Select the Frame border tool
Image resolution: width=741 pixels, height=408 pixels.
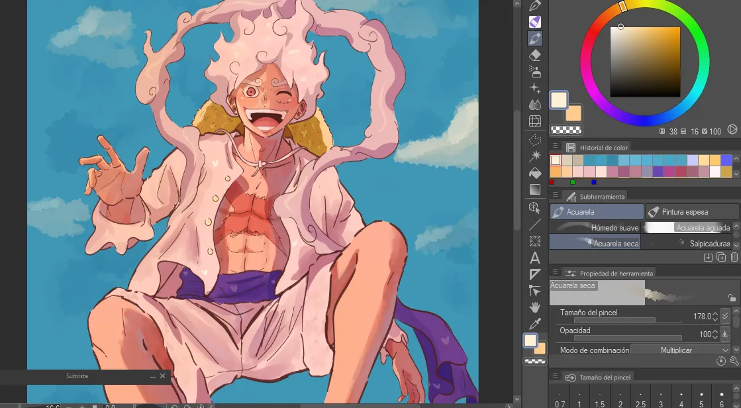(535, 275)
